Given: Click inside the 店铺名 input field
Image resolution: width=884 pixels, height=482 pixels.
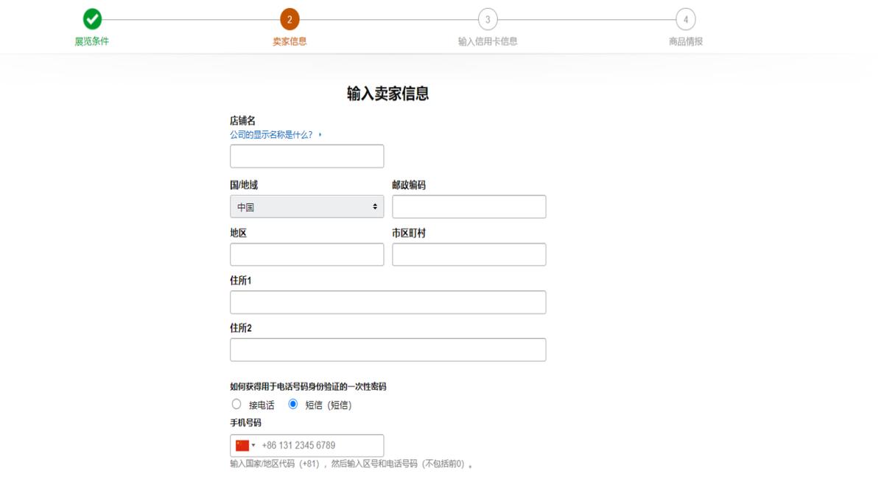Looking at the screenshot, I should (306, 156).
